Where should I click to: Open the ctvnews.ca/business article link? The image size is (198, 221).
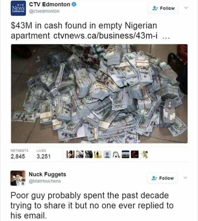[x=106, y=36]
